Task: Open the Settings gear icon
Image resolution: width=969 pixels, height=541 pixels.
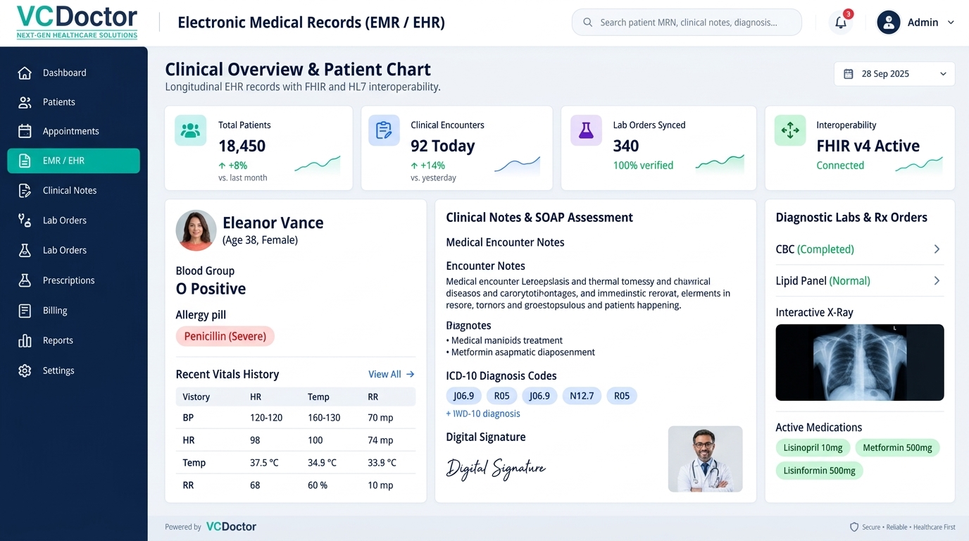Action: point(25,371)
